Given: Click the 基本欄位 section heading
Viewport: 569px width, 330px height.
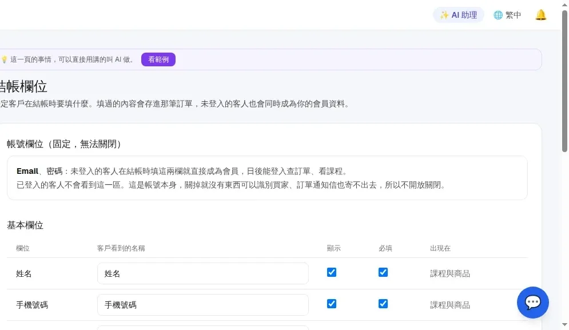Looking at the screenshot, I should pos(25,225).
